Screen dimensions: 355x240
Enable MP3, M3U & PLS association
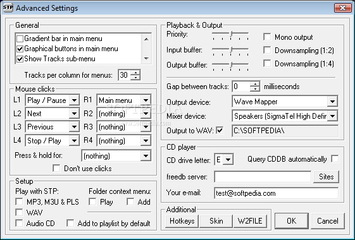pos(19,201)
